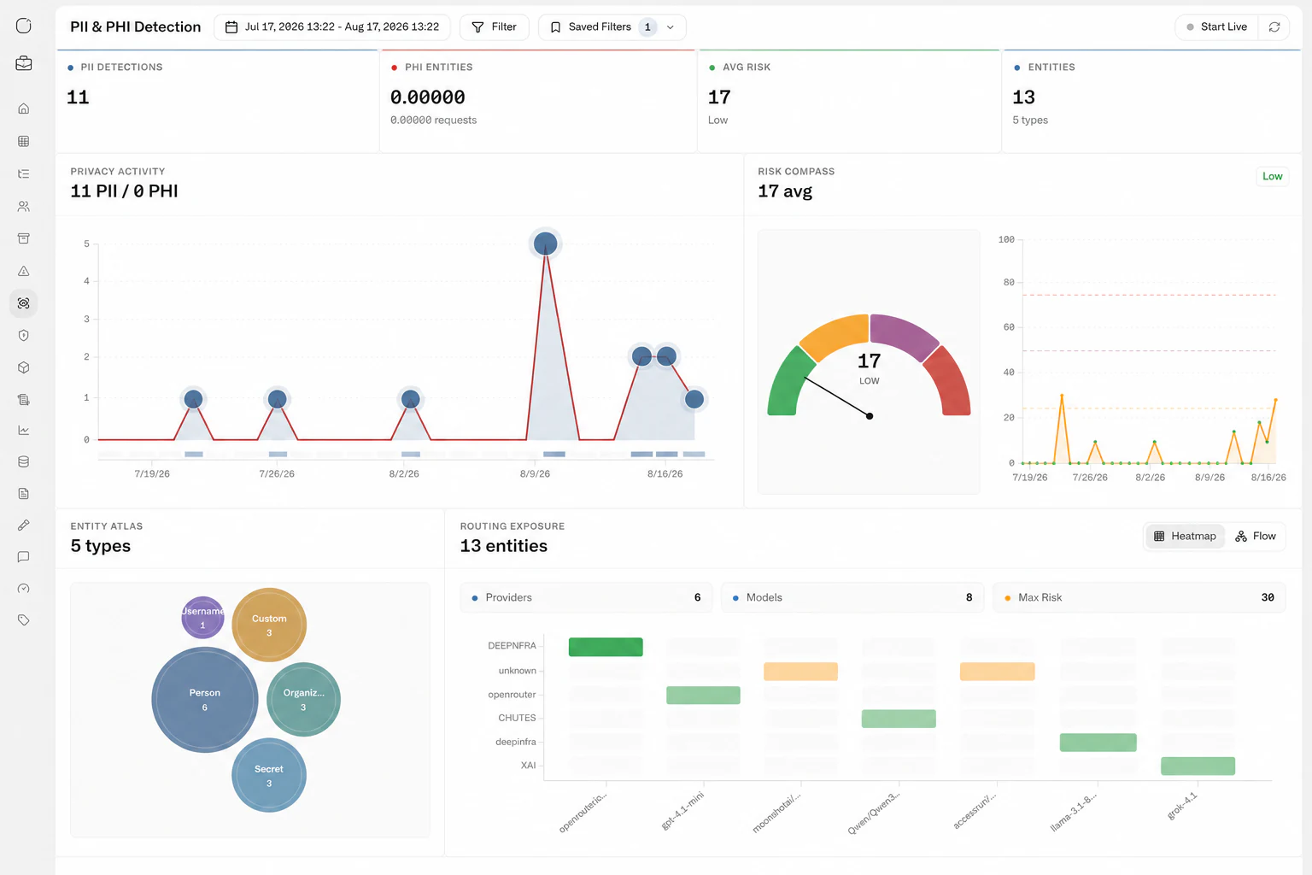Screen dimensions: 1312x875
Task: Select the database icon in sidebar
Action: [x=24, y=461]
